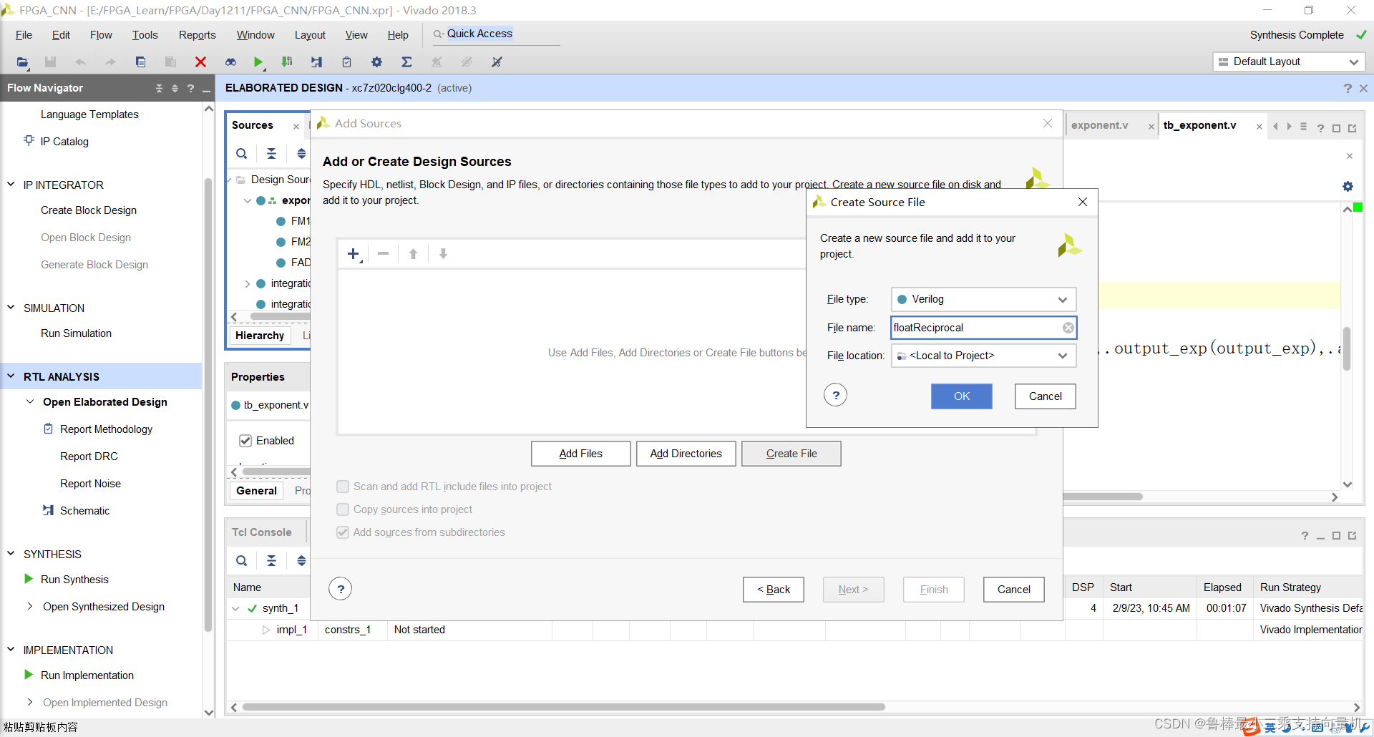Viewport: 1374px width, 737px height.
Task: Collapse all in Tcl Console panel
Action: (x=271, y=561)
